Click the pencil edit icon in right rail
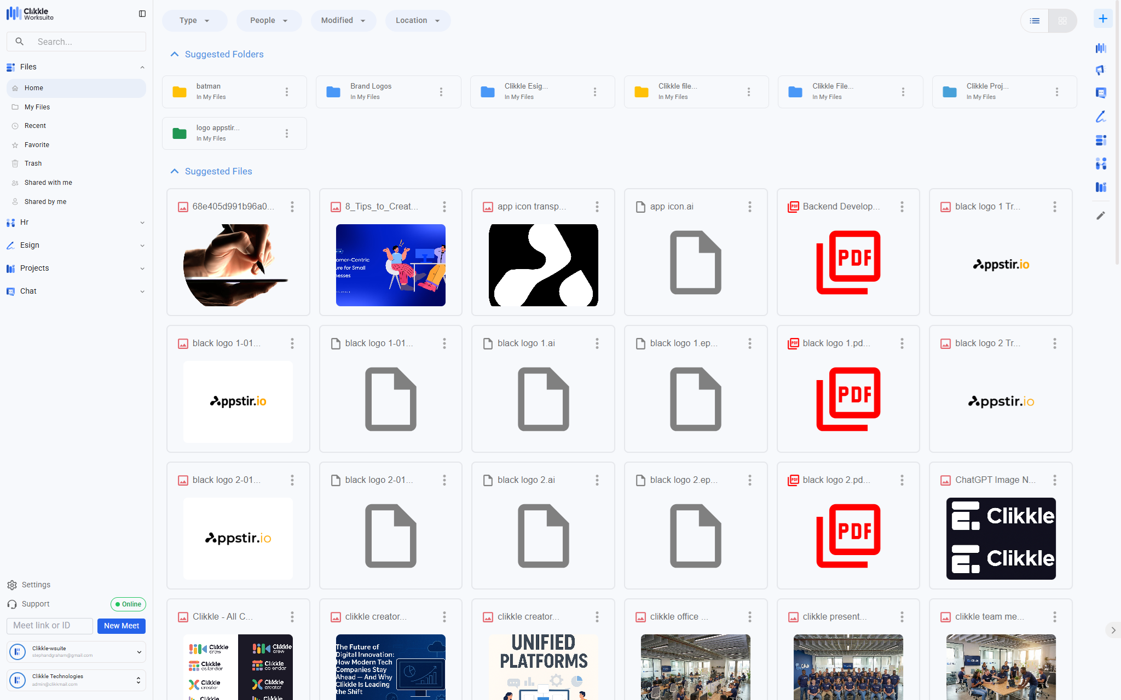This screenshot has width=1121, height=700. pos(1101,215)
